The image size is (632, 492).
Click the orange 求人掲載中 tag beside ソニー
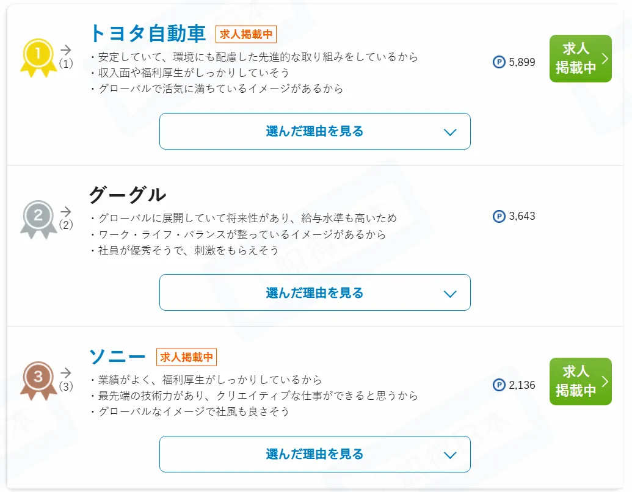click(187, 357)
